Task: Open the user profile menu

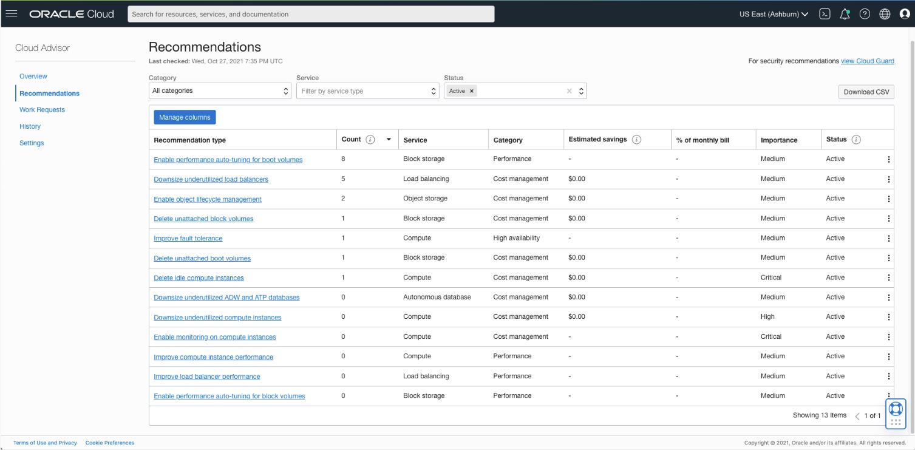Action: pyautogui.click(x=905, y=13)
